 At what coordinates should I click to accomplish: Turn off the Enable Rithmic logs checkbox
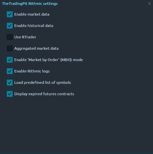tap(10, 71)
